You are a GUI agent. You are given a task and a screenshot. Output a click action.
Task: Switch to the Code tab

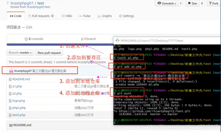point(16,16)
